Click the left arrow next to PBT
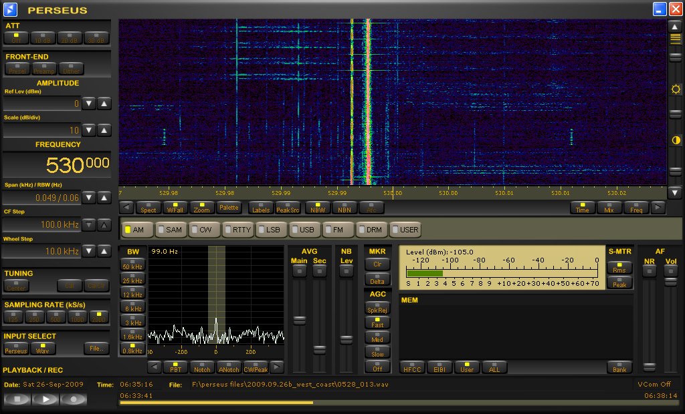685x414 pixels. pyautogui.click(x=155, y=367)
